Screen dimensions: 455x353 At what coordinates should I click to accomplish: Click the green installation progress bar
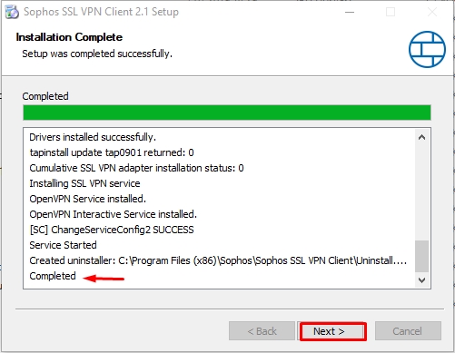227,113
